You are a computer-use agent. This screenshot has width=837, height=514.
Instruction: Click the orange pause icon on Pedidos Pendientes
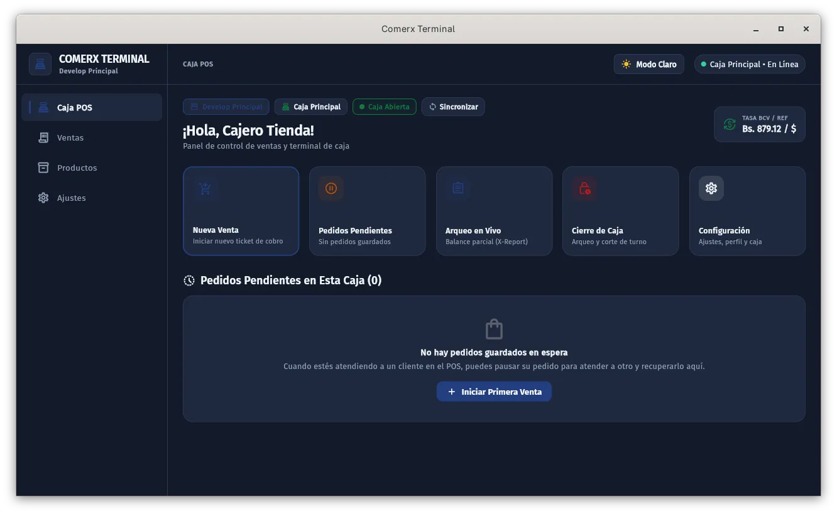pyautogui.click(x=331, y=188)
